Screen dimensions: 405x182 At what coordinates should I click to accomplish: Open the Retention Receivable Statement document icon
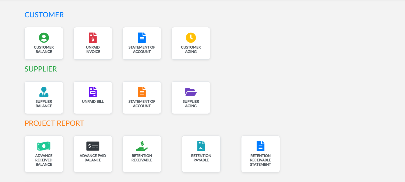pos(261,146)
